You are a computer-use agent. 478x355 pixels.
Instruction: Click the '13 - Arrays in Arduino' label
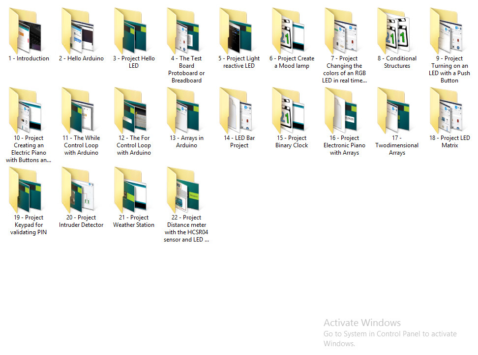click(x=186, y=141)
